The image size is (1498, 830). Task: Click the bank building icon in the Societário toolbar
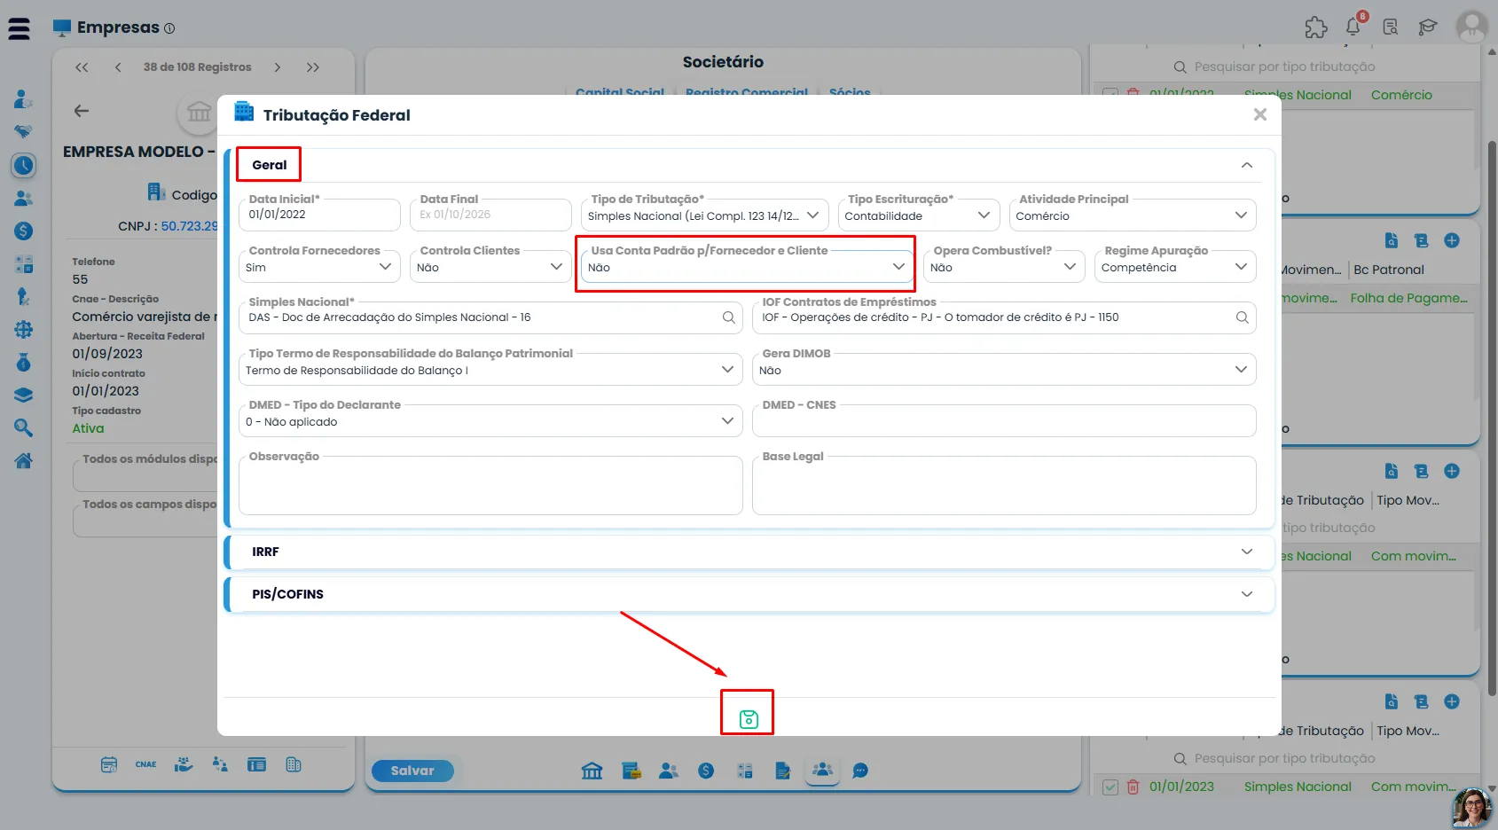tap(592, 771)
